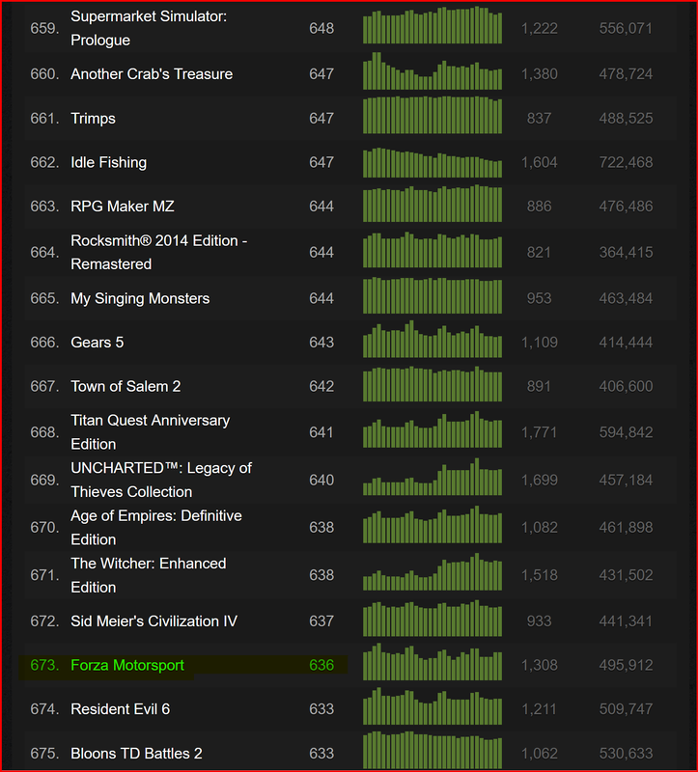Open Sid Meier's Civilization IV link

point(154,620)
